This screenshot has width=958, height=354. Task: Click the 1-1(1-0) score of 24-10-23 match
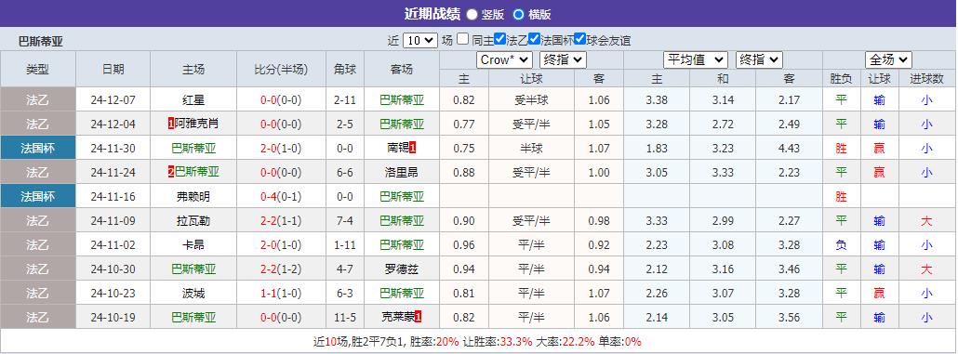pyautogui.click(x=281, y=294)
